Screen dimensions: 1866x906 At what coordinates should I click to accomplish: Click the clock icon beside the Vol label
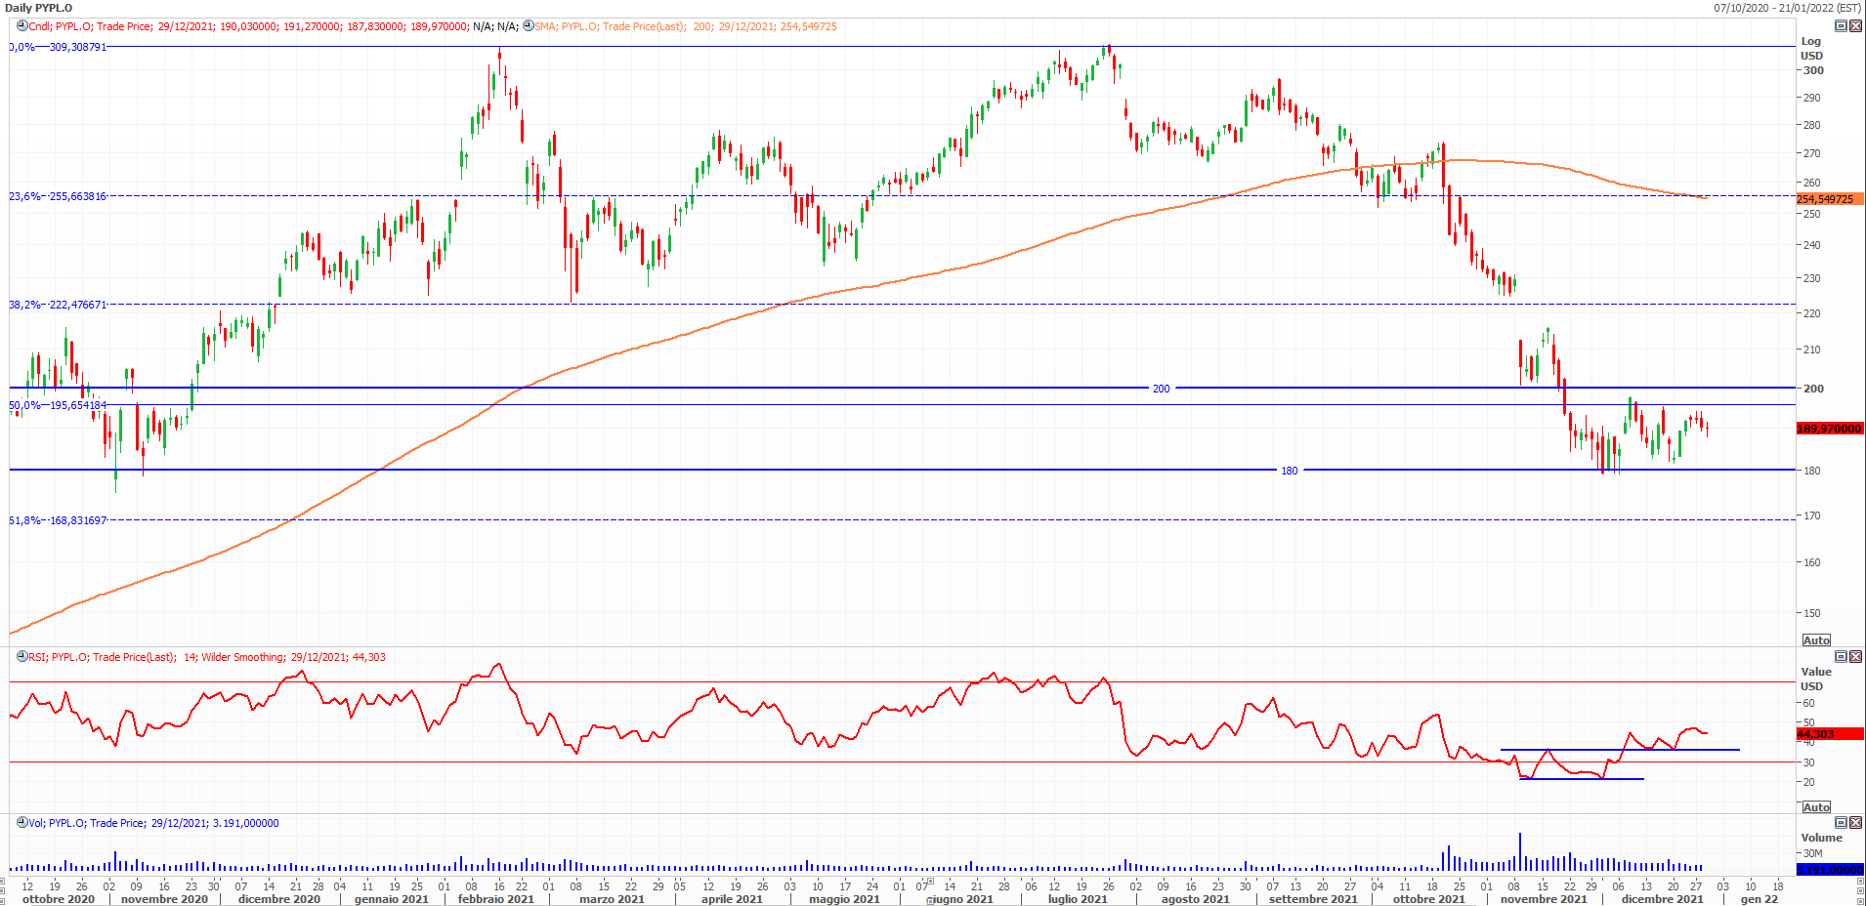[21, 823]
